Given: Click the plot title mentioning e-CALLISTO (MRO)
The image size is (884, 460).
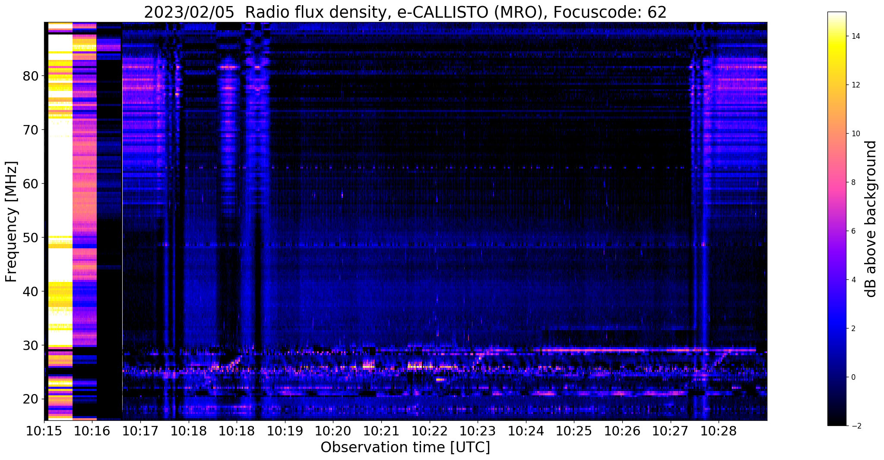Looking at the screenshot, I should point(405,12).
